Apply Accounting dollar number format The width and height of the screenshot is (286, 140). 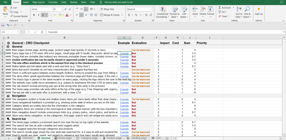point(129,15)
